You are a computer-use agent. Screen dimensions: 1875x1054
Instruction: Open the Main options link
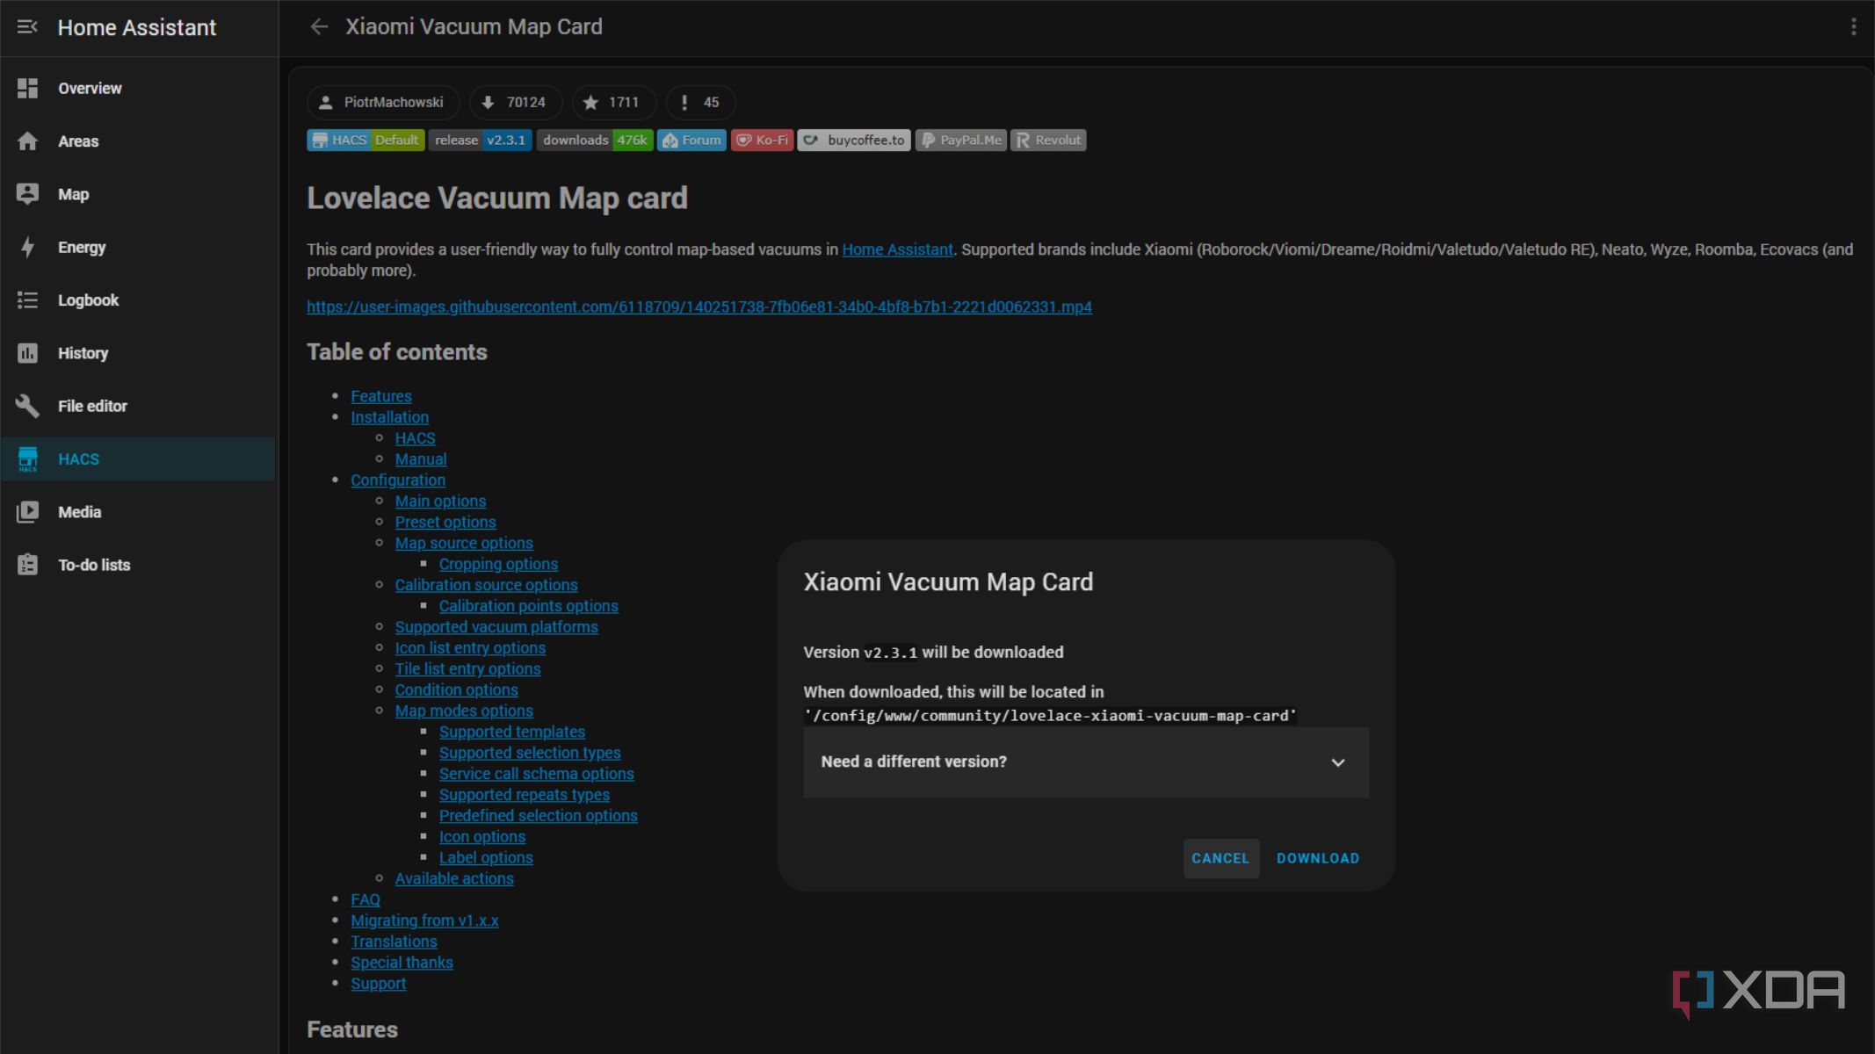coord(440,502)
